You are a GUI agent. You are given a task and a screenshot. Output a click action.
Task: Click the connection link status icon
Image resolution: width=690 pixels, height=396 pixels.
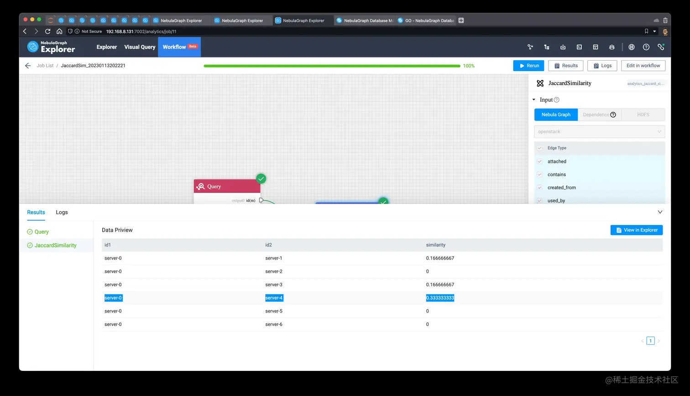[661, 47]
